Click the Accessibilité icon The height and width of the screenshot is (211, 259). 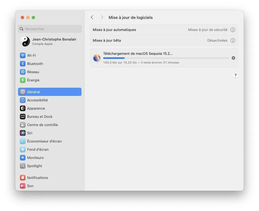click(x=23, y=100)
